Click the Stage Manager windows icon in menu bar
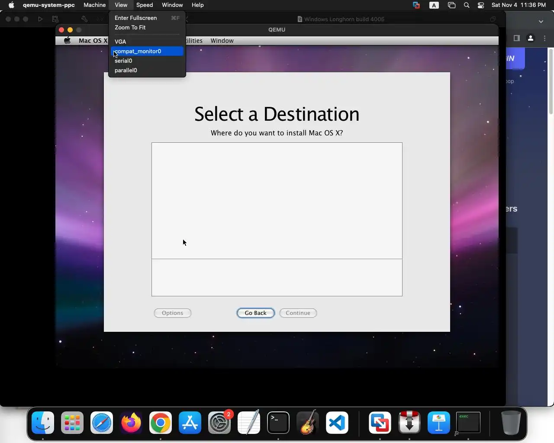This screenshot has width=554, height=443. [x=451, y=5]
